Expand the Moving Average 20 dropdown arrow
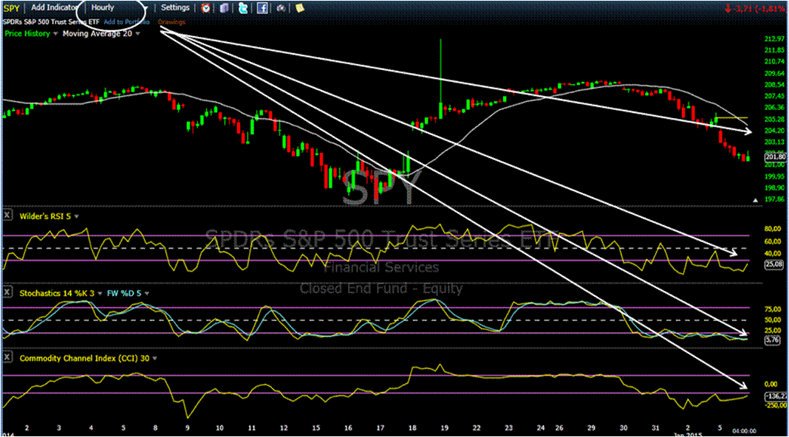789x437 pixels. (x=137, y=34)
